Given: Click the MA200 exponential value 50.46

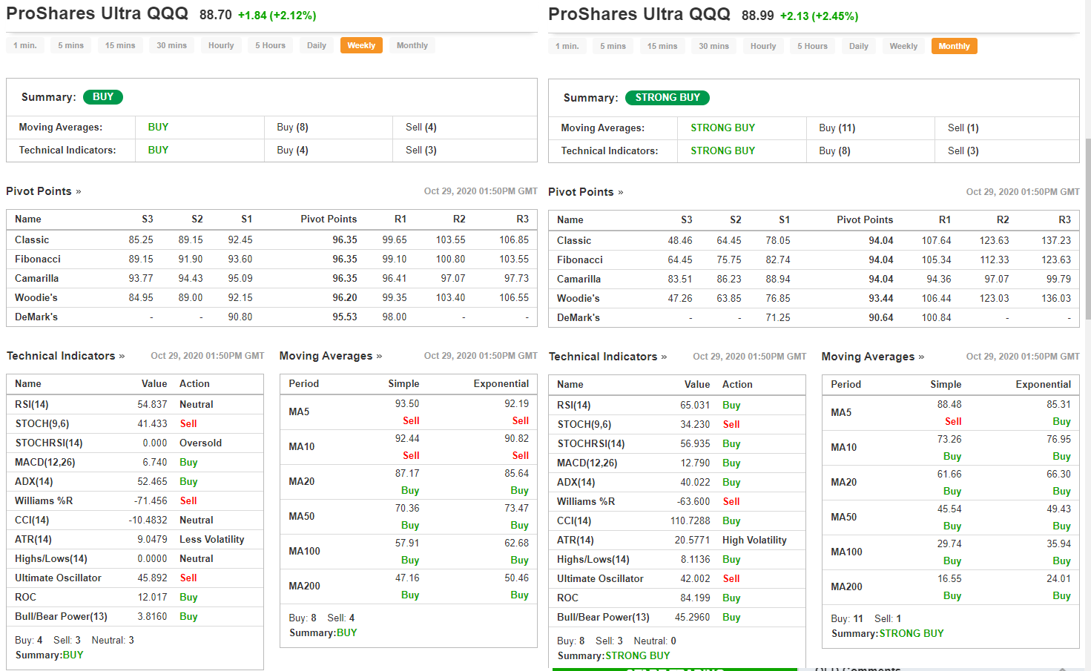Looking at the screenshot, I should (x=517, y=578).
